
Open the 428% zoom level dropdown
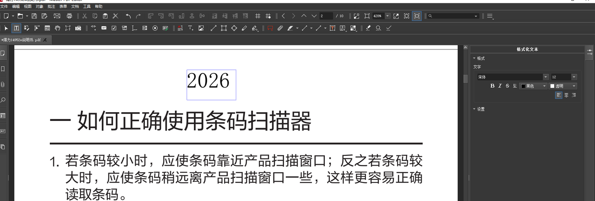click(388, 16)
